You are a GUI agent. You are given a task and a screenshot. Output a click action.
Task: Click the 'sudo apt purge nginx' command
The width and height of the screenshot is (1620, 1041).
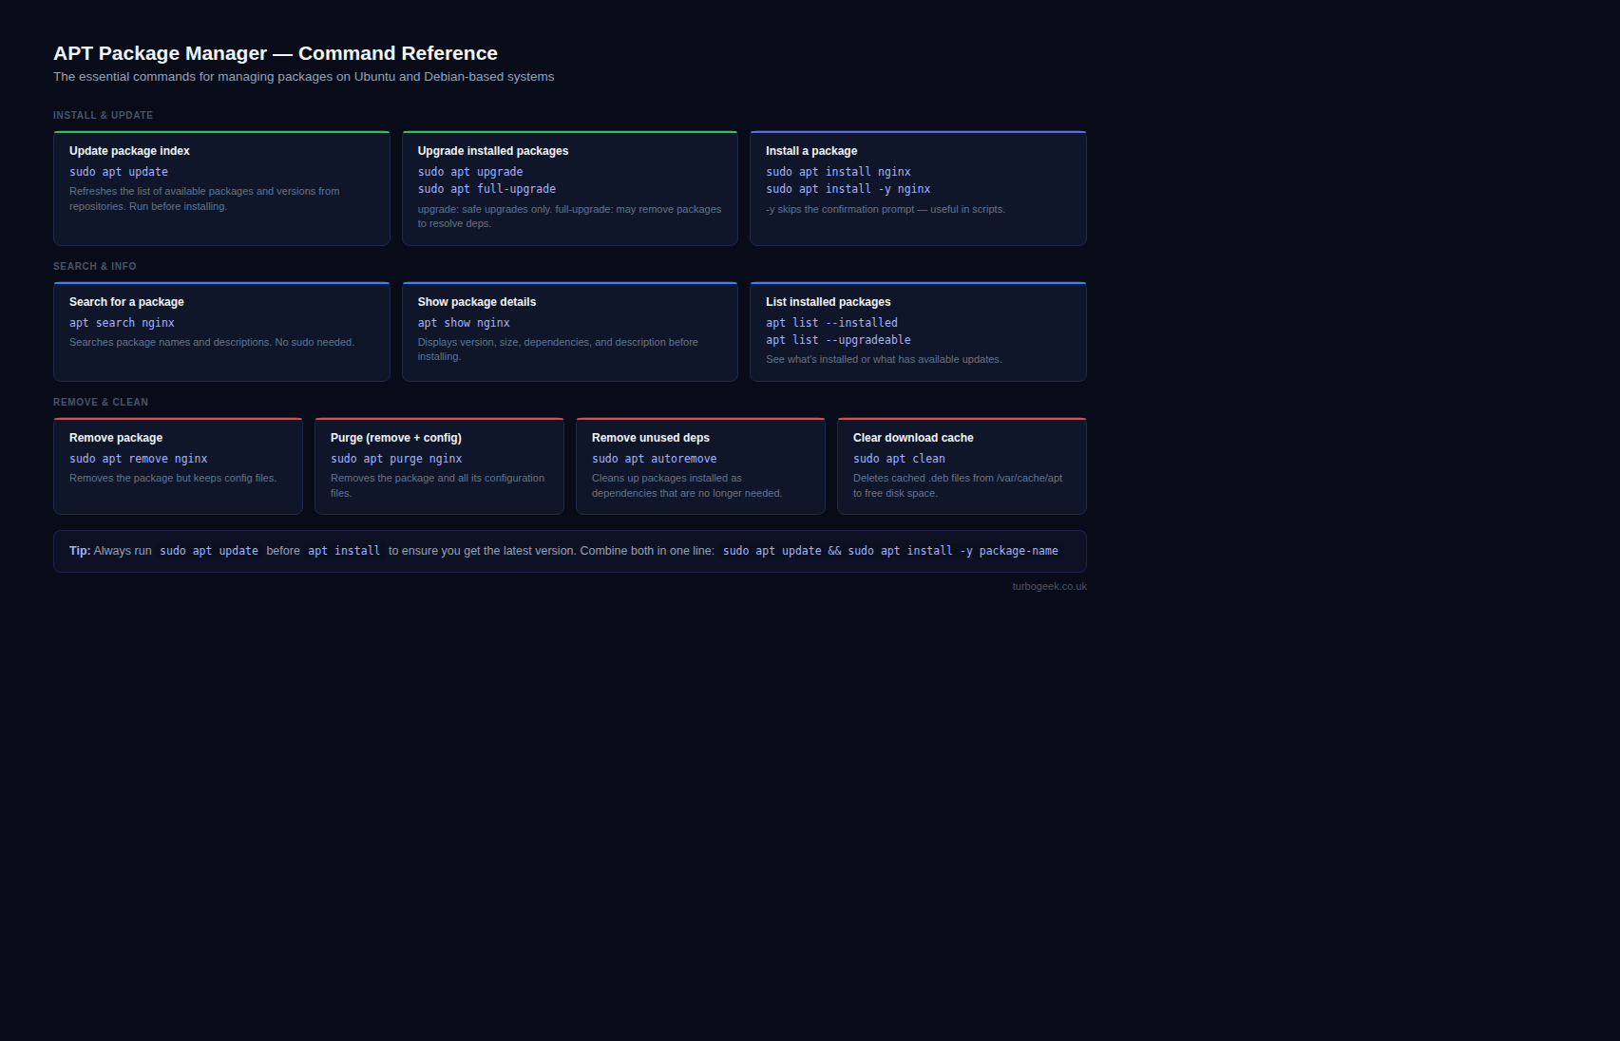pos(396,459)
